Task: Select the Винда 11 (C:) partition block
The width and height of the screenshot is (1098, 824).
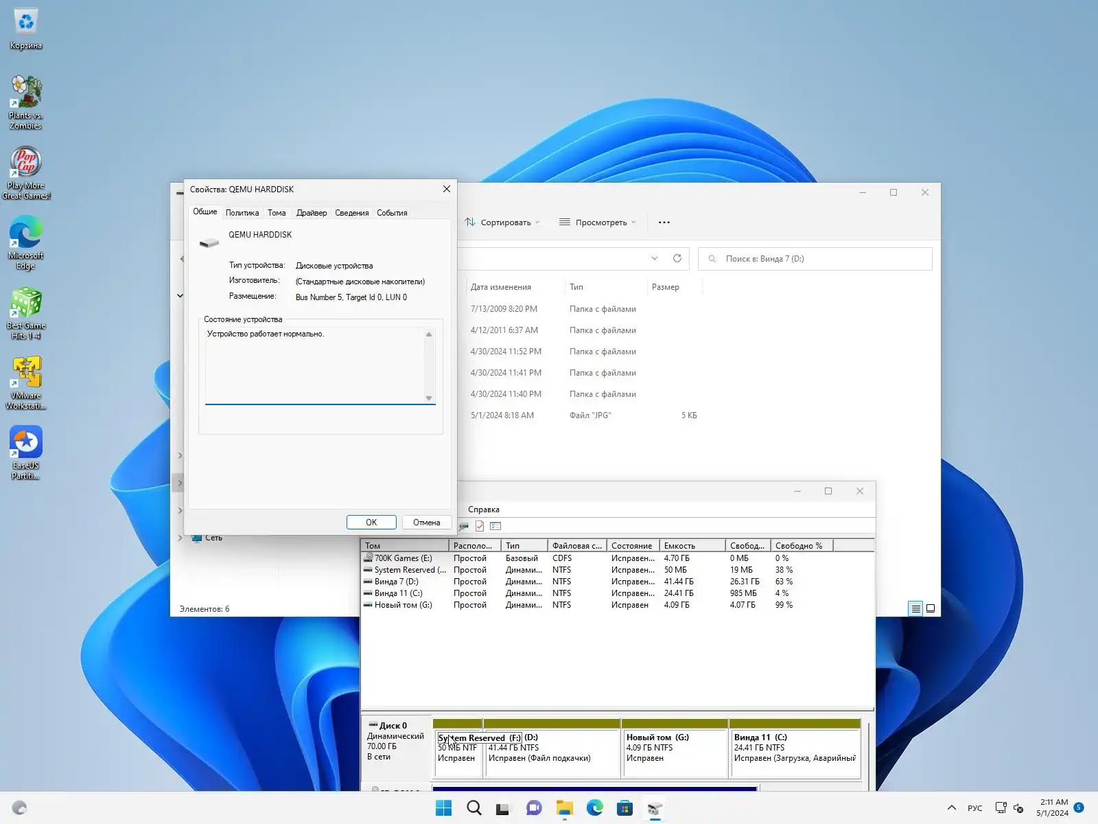Action: pyautogui.click(x=795, y=748)
